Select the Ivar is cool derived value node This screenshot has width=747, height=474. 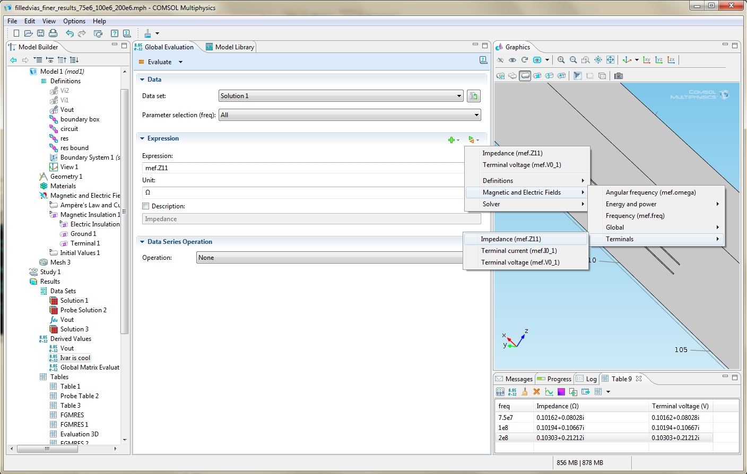75,358
